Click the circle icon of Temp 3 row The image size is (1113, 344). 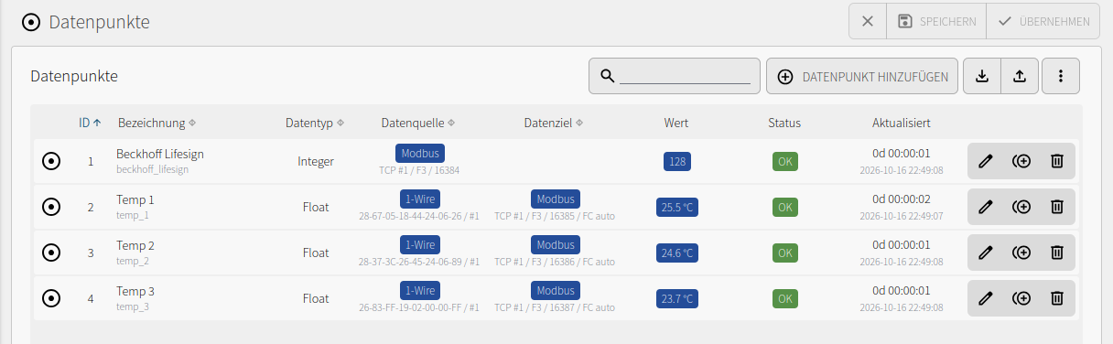pyautogui.click(x=51, y=297)
